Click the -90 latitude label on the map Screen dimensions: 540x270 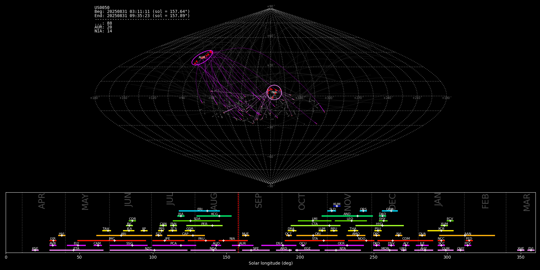[271, 186]
